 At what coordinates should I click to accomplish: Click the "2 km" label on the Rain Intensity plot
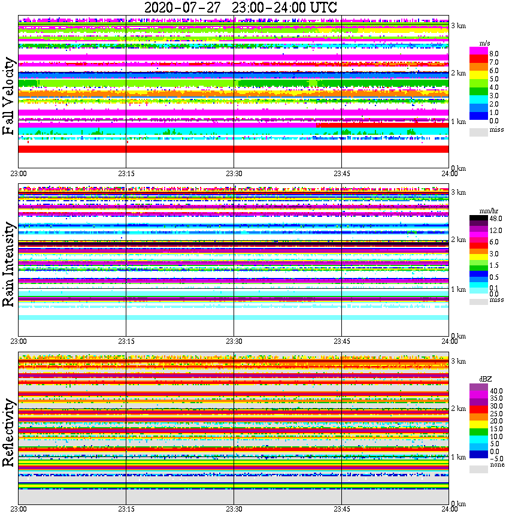(459, 240)
